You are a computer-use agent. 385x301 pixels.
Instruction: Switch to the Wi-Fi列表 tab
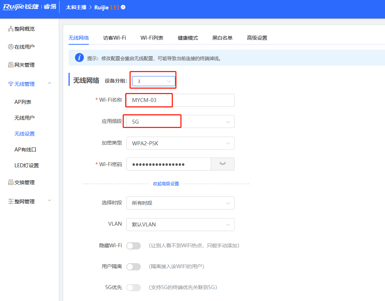click(152, 38)
